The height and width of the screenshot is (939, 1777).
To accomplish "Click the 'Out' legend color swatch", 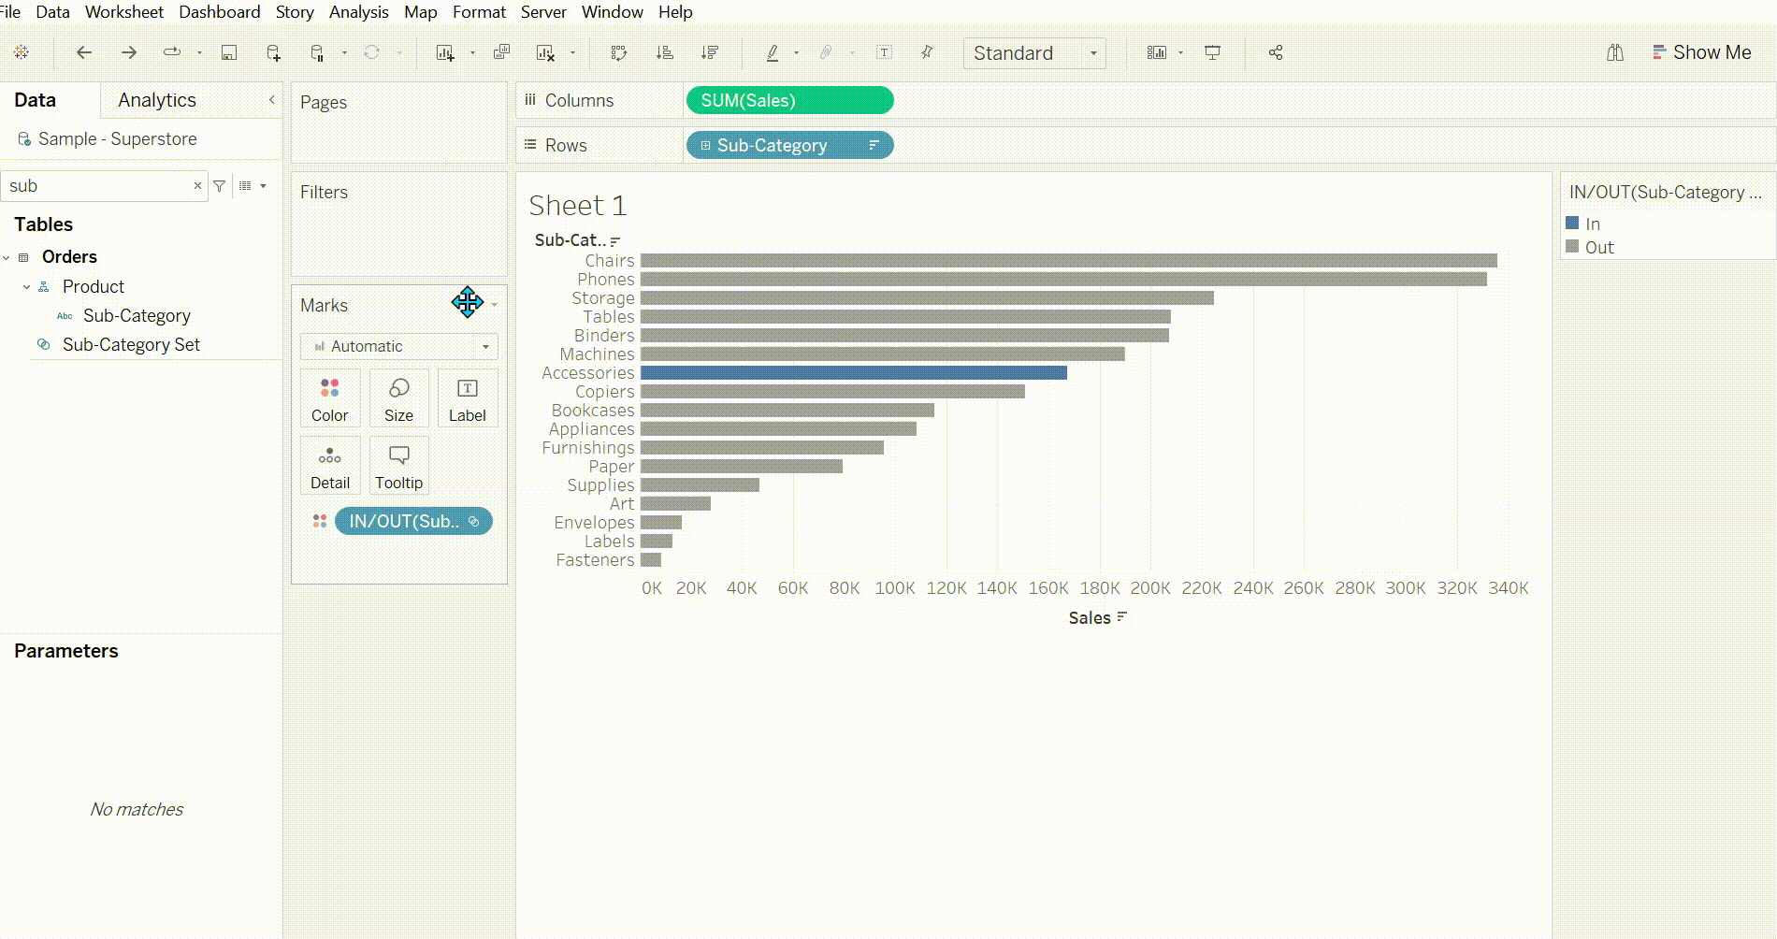I will (1572, 246).
